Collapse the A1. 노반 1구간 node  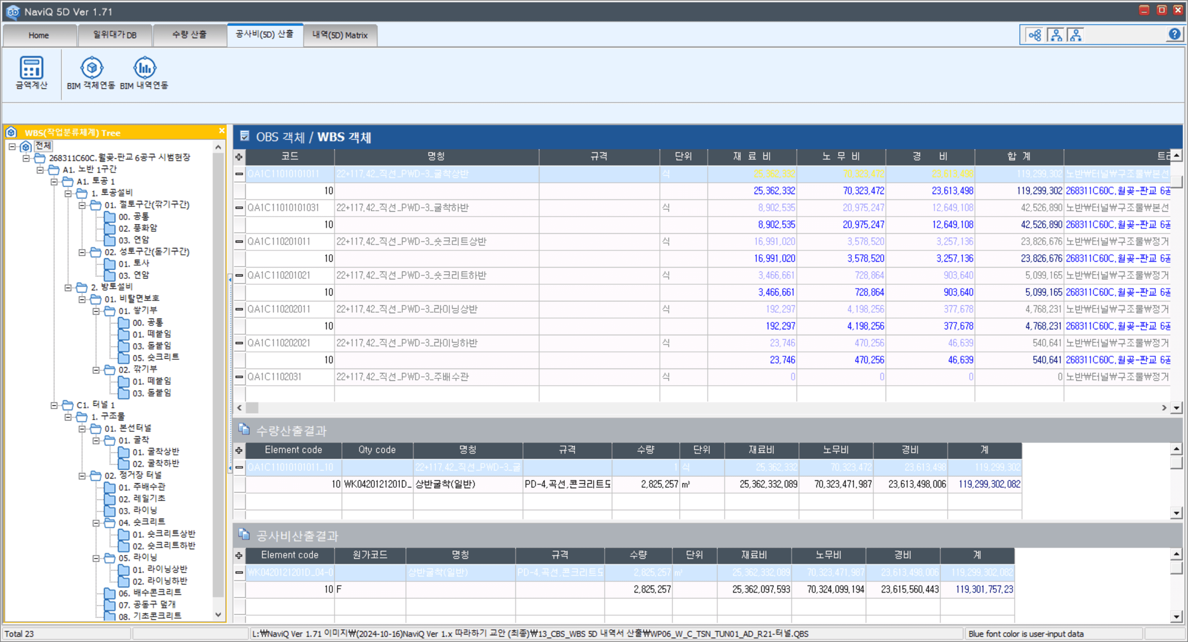tap(40, 170)
